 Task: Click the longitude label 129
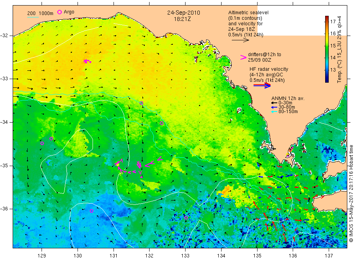pos(42,256)
